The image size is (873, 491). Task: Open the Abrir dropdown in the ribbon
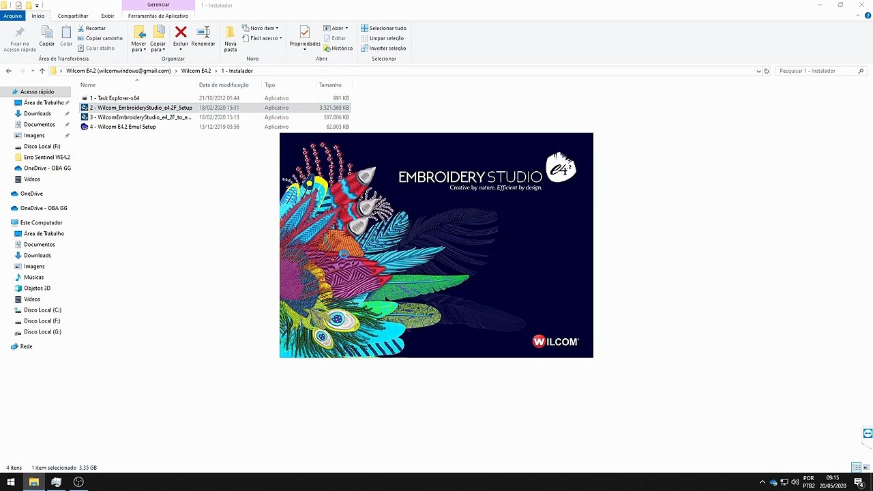[x=335, y=29]
